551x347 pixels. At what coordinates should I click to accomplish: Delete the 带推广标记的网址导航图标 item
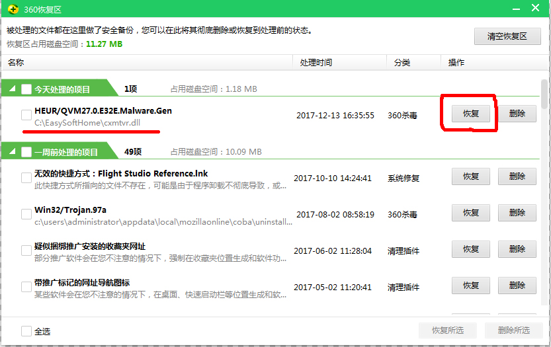point(517,286)
